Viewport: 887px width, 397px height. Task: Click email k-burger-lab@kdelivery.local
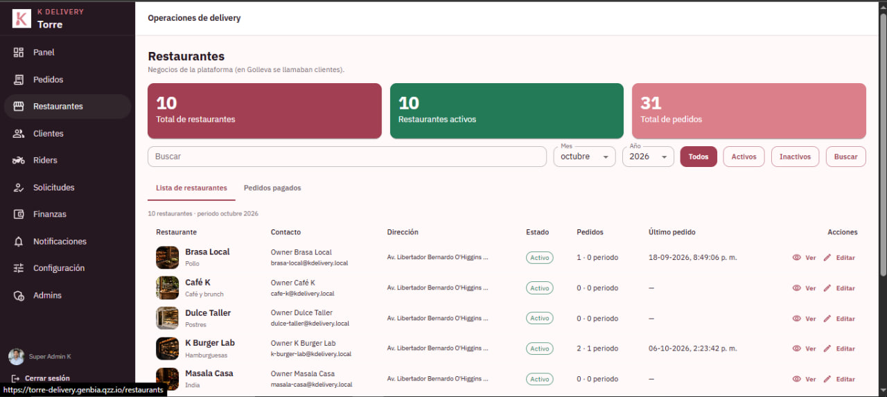click(310, 354)
